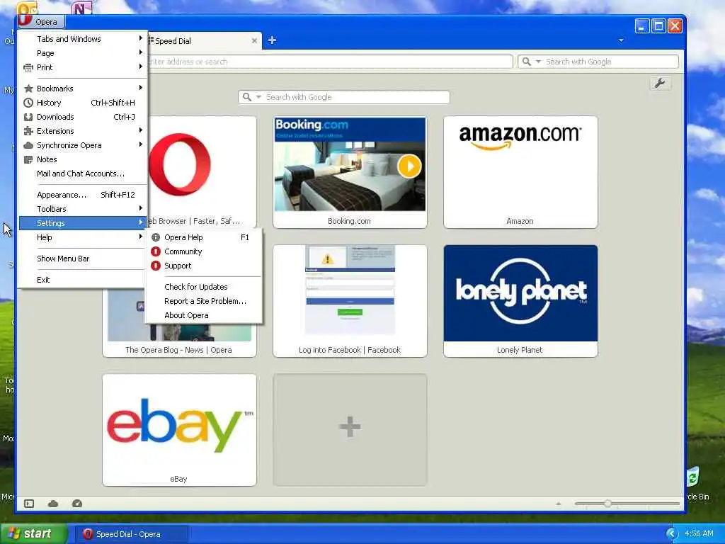Click the Opera Link cloud status icon
The width and height of the screenshot is (725, 544).
53,504
